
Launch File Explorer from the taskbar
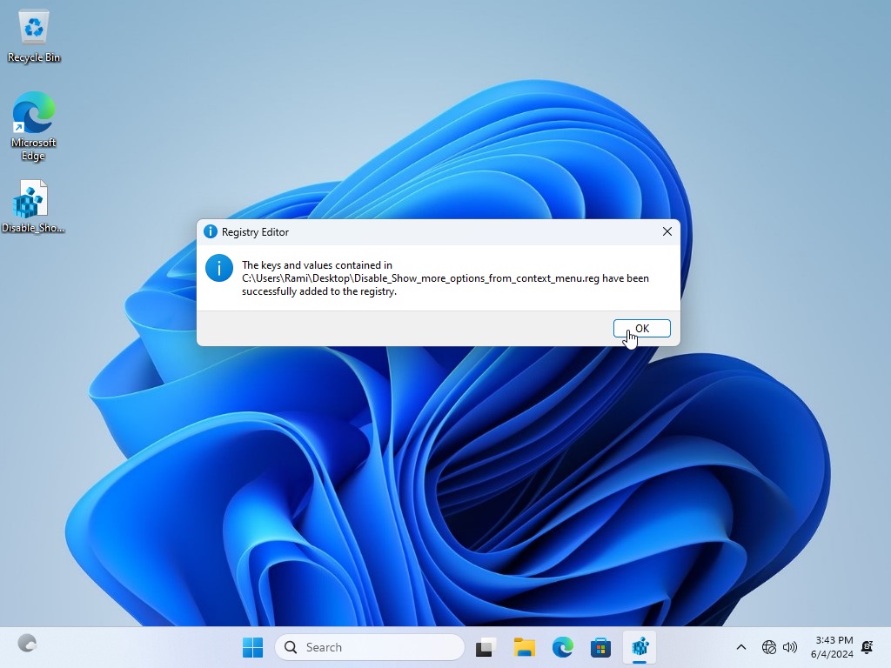point(524,647)
